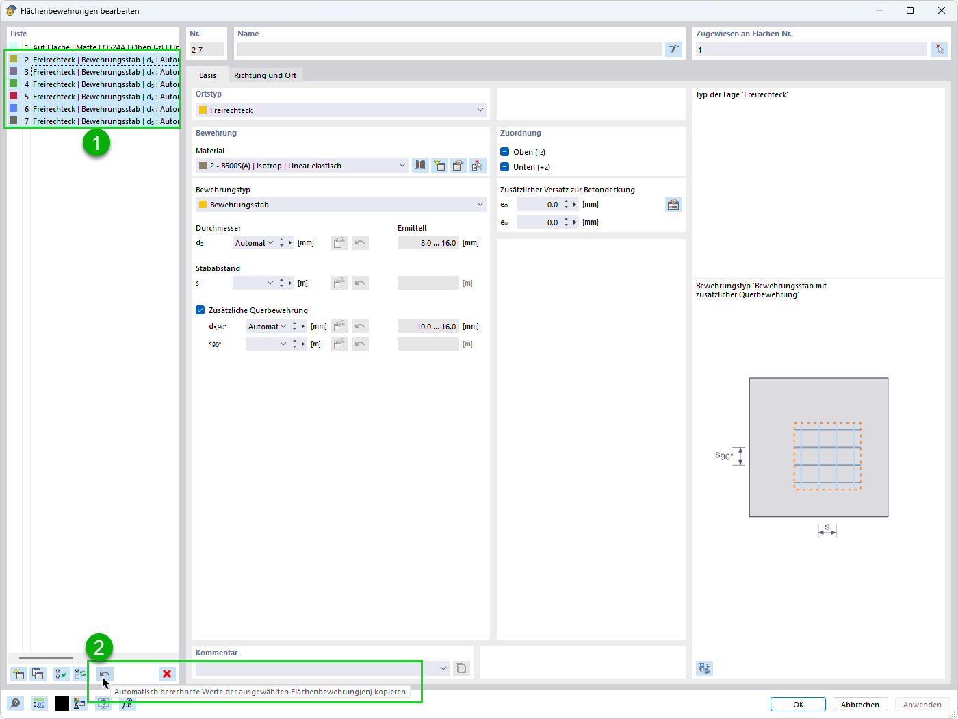Image resolution: width=958 pixels, height=719 pixels.
Task: Click the Abbrechen button
Action: click(x=860, y=704)
